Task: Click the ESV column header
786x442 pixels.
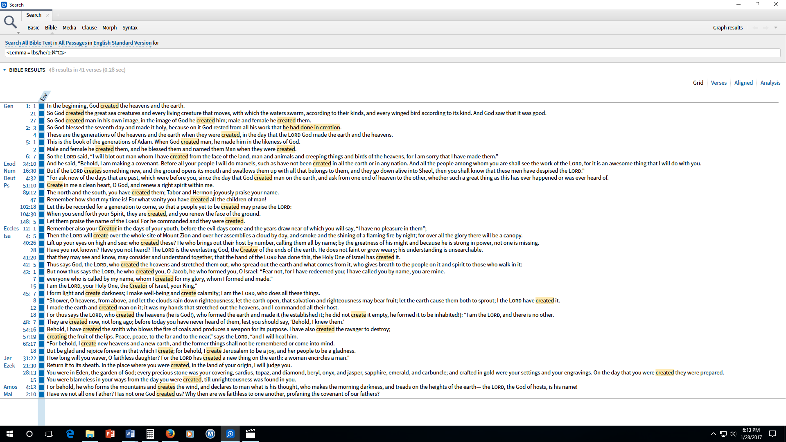Action: pyautogui.click(x=44, y=97)
